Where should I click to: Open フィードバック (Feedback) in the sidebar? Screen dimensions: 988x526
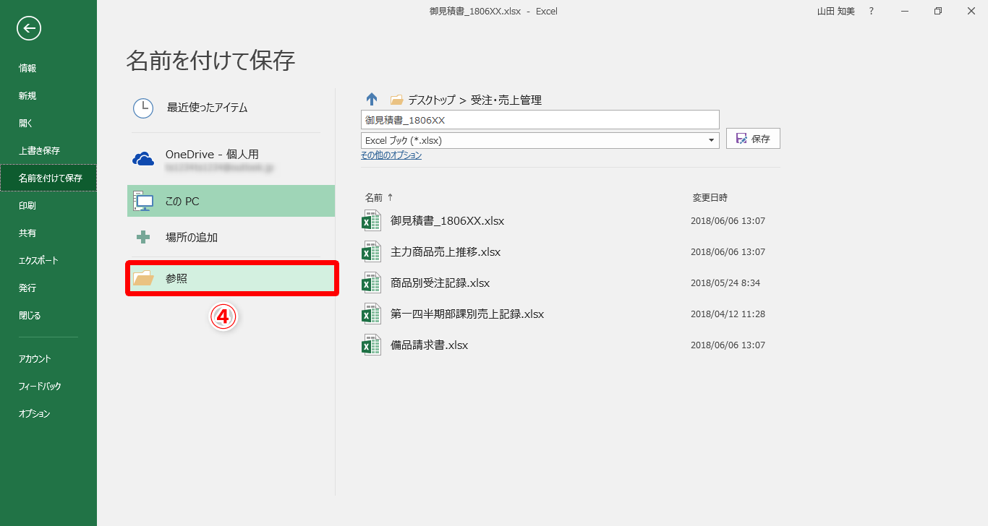coord(40,386)
